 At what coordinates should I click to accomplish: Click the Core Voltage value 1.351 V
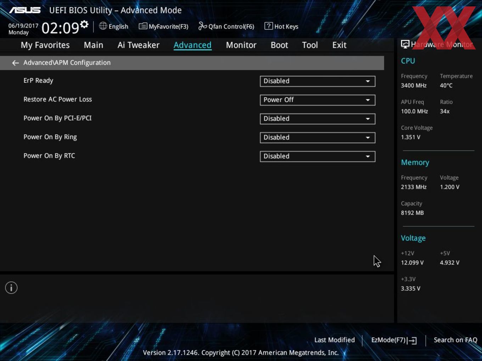click(x=410, y=137)
